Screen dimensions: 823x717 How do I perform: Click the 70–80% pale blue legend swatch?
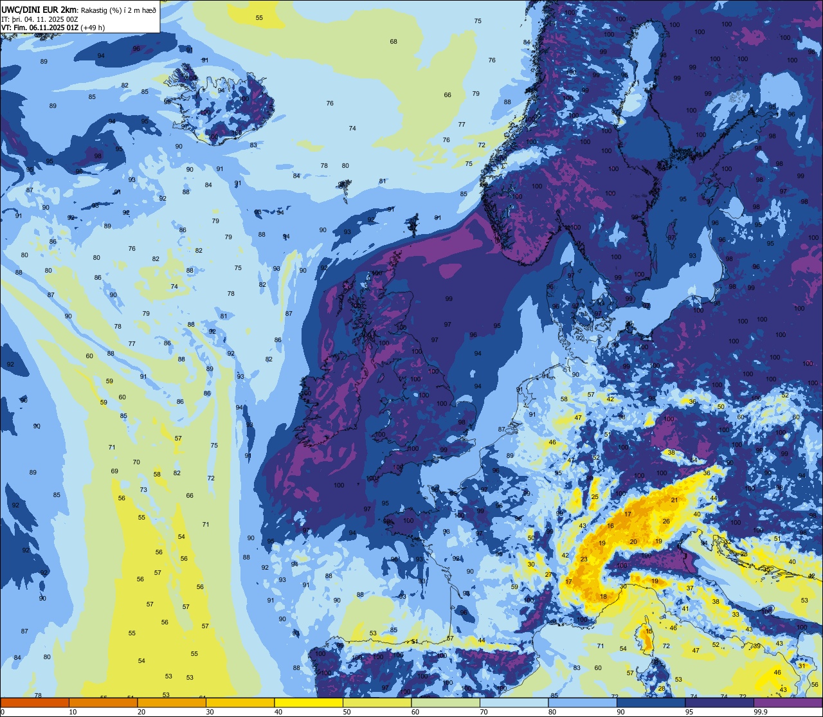coord(514,702)
